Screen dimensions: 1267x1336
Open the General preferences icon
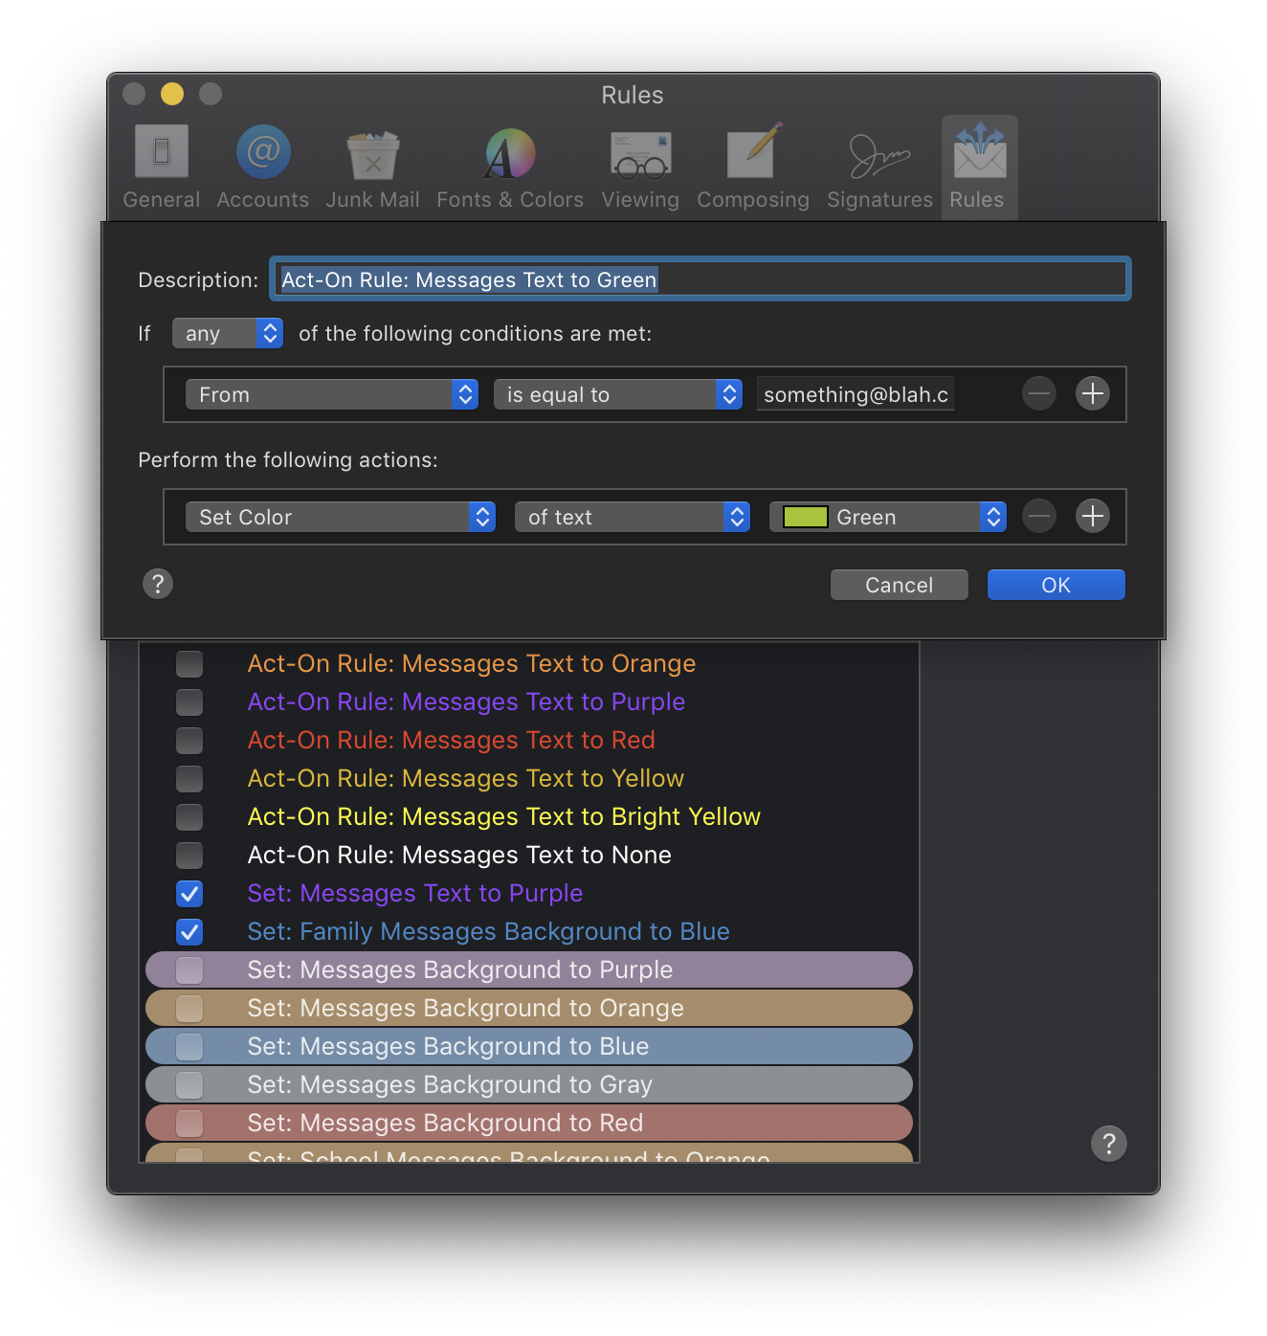pos(162,167)
